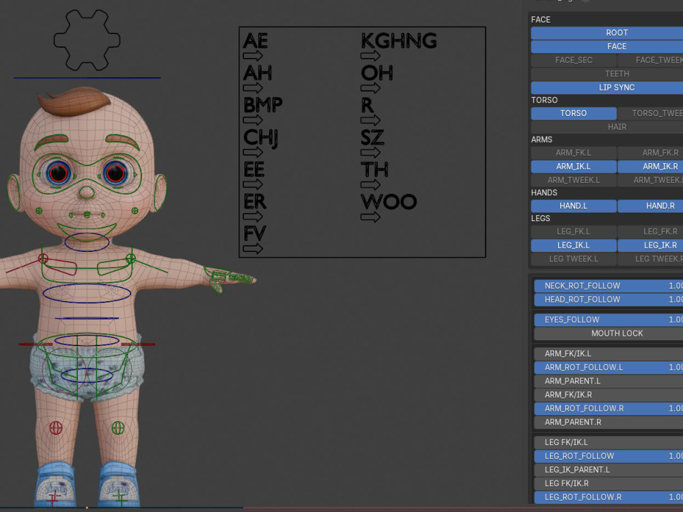Adjust the ARM_ROT_FOLLOW.L slider
The width and height of the screenshot is (683, 512).
(609, 367)
